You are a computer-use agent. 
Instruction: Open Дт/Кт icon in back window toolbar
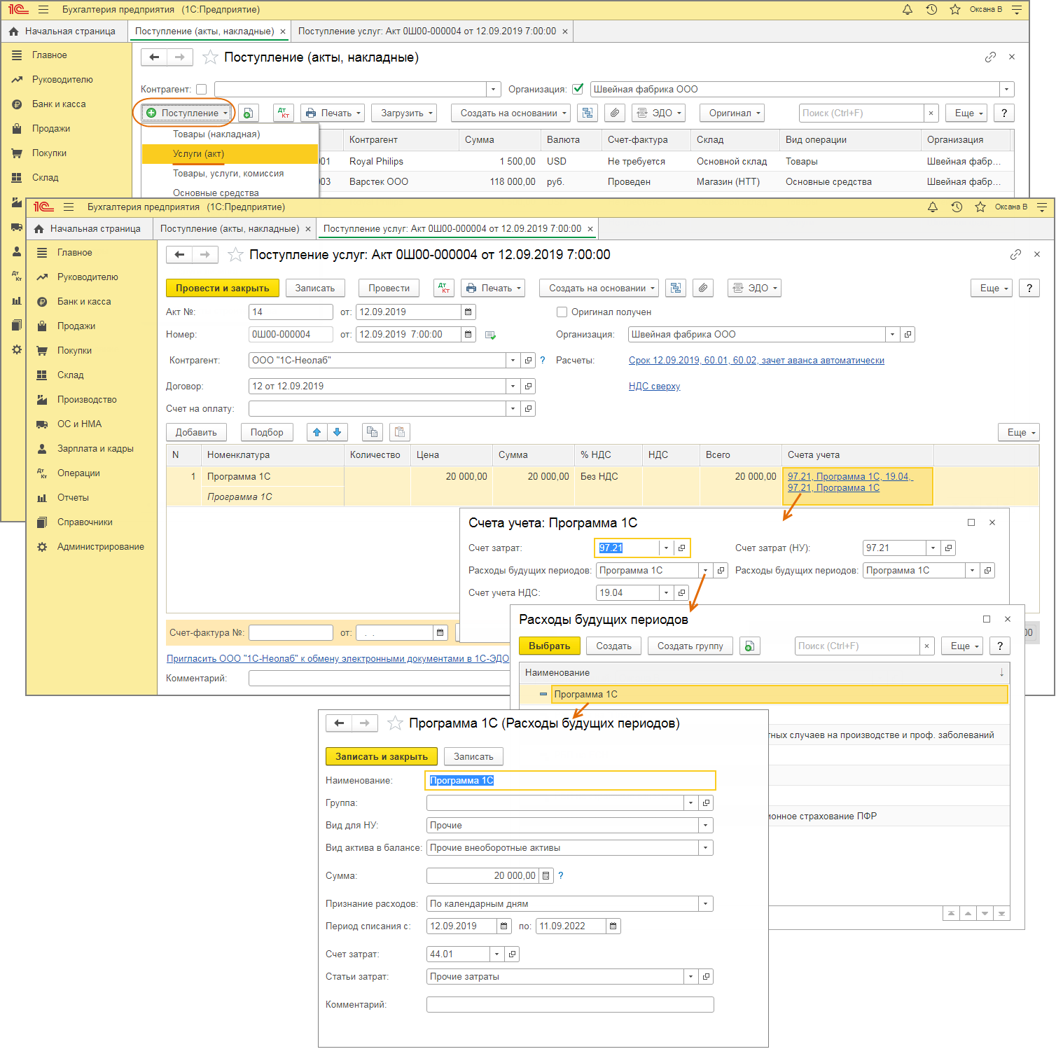point(284,113)
